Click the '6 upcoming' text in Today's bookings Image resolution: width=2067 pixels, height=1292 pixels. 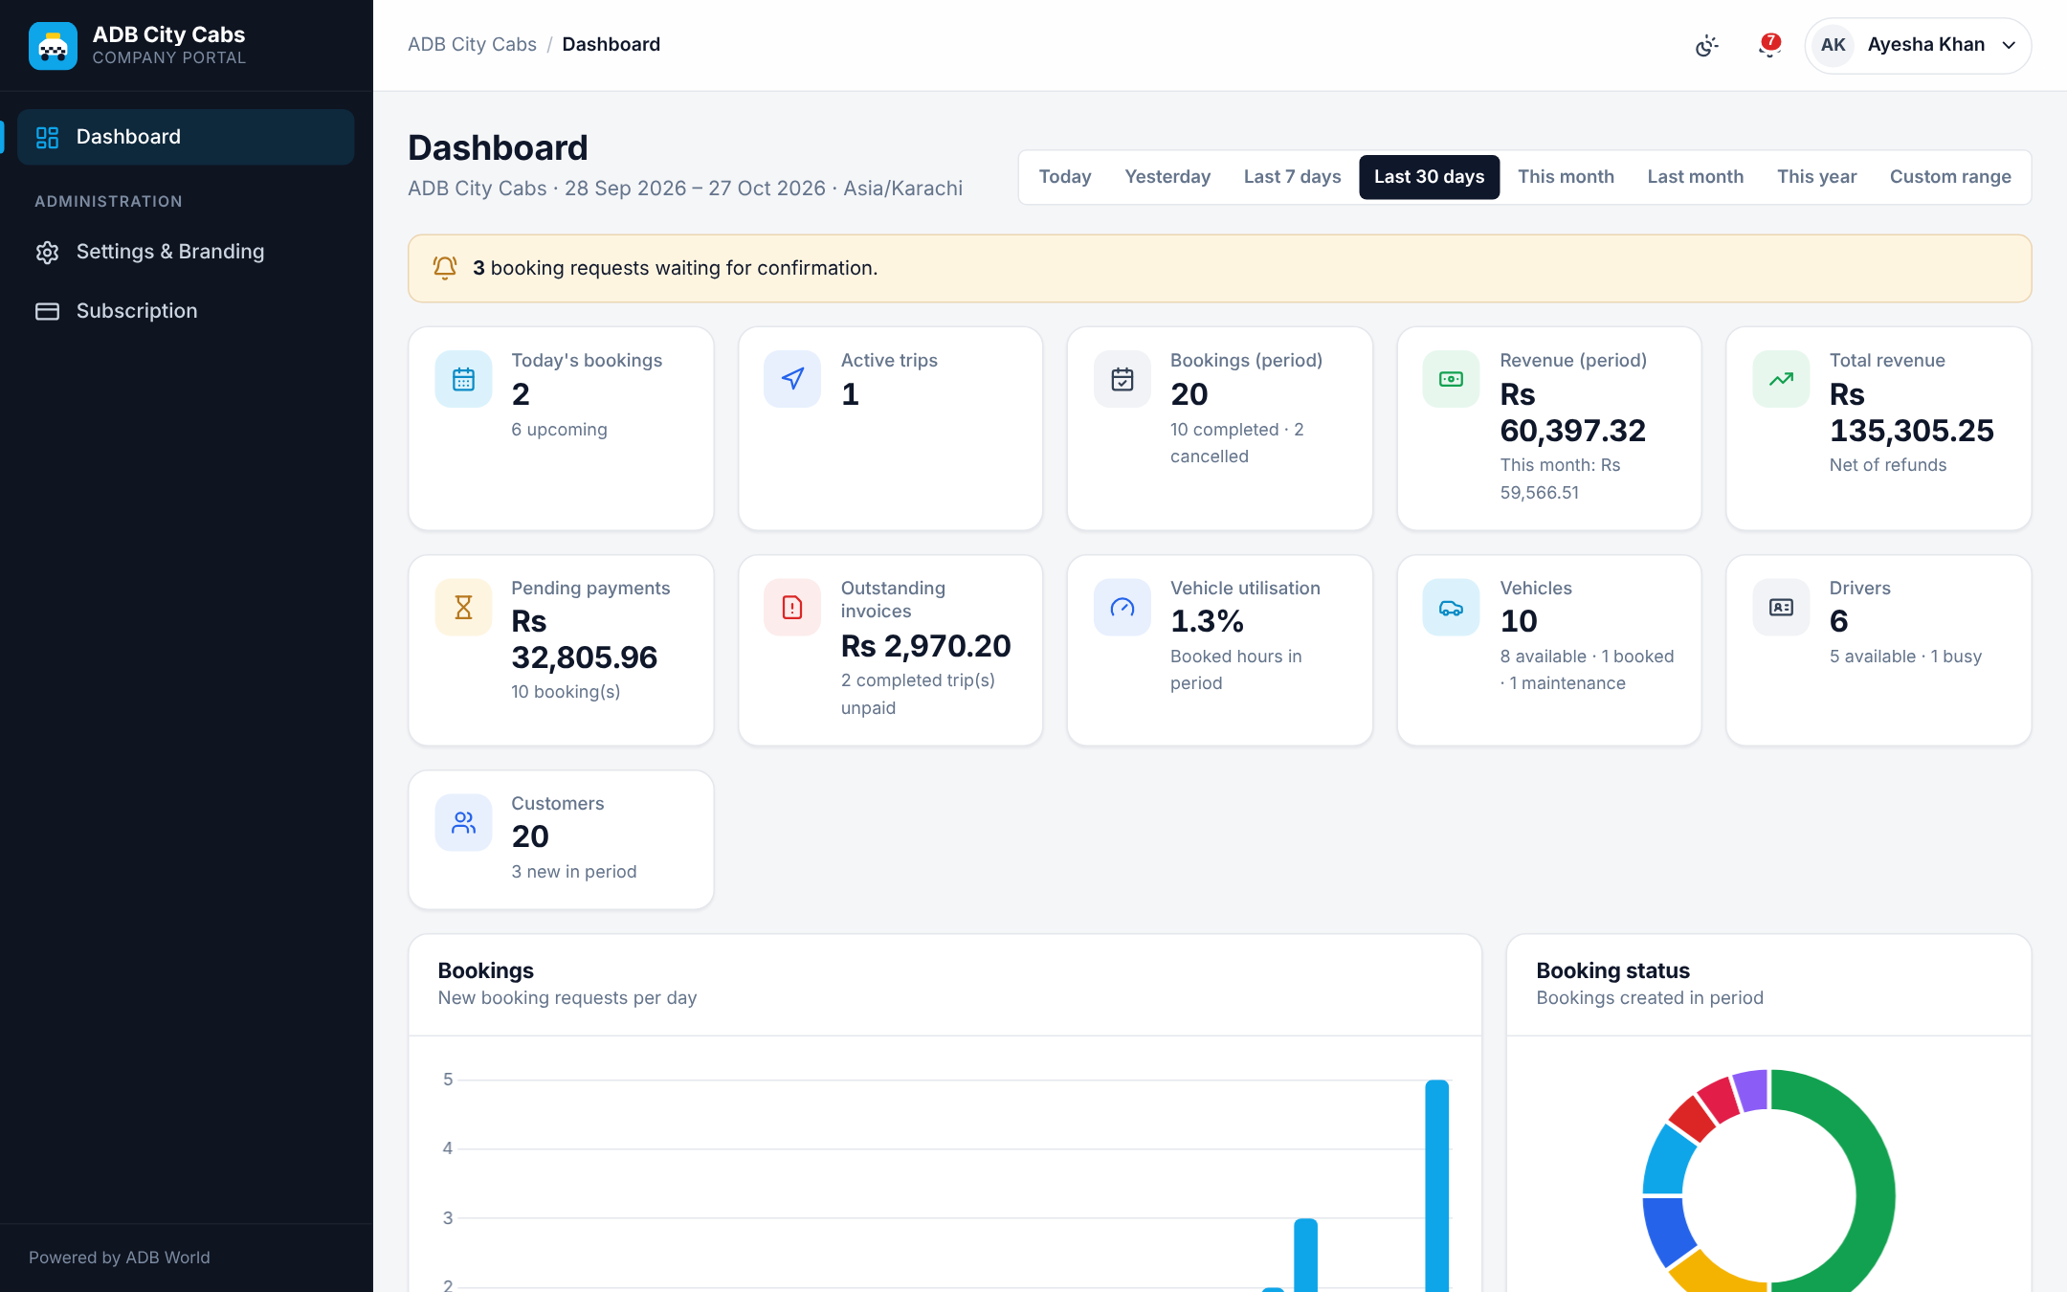(x=559, y=430)
